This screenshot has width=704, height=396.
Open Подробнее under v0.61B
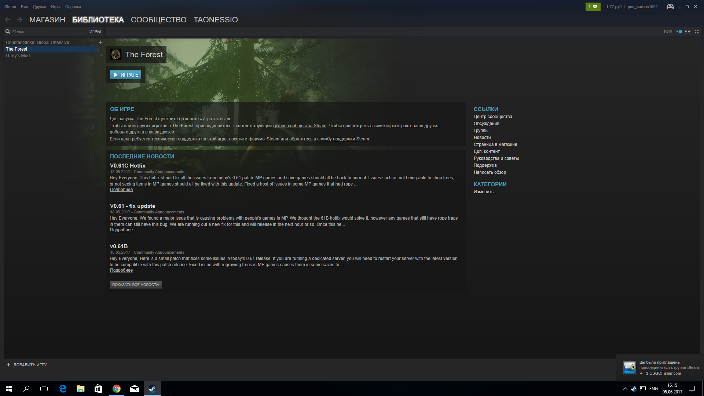click(121, 270)
